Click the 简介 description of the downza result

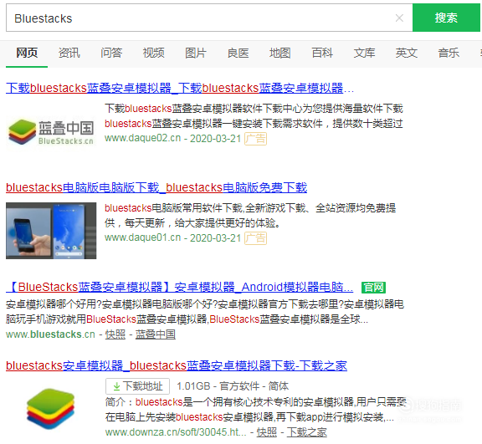[x=256, y=410]
